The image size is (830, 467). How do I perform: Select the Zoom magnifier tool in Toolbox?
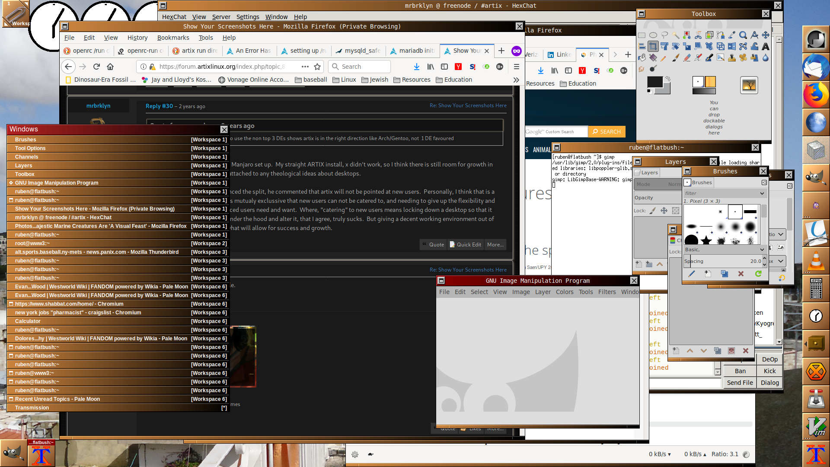pyautogui.click(x=743, y=35)
